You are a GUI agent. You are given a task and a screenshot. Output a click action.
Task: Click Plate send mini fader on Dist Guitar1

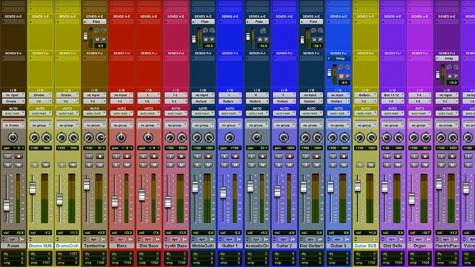[302, 40]
